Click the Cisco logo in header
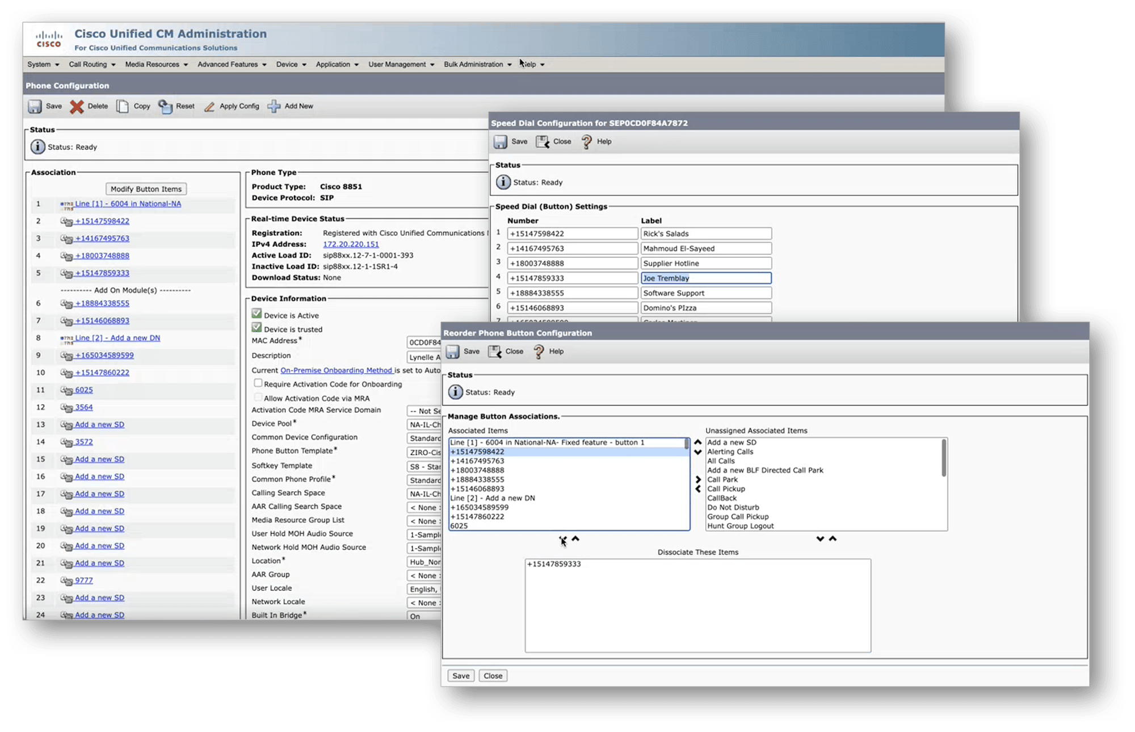The image size is (1135, 732). click(x=48, y=39)
